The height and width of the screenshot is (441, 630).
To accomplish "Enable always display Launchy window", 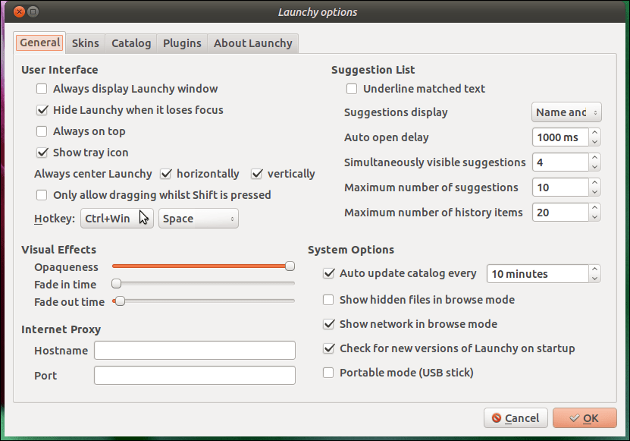I will 42,89.
